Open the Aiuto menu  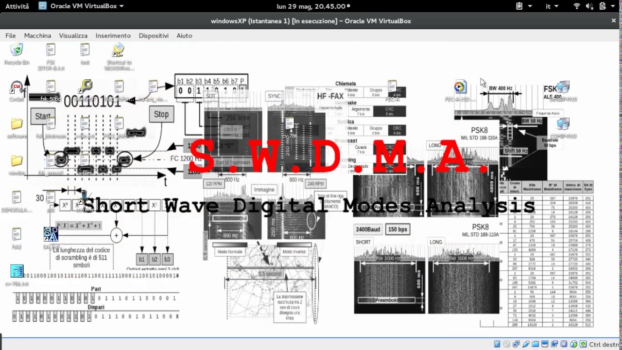click(184, 35)
